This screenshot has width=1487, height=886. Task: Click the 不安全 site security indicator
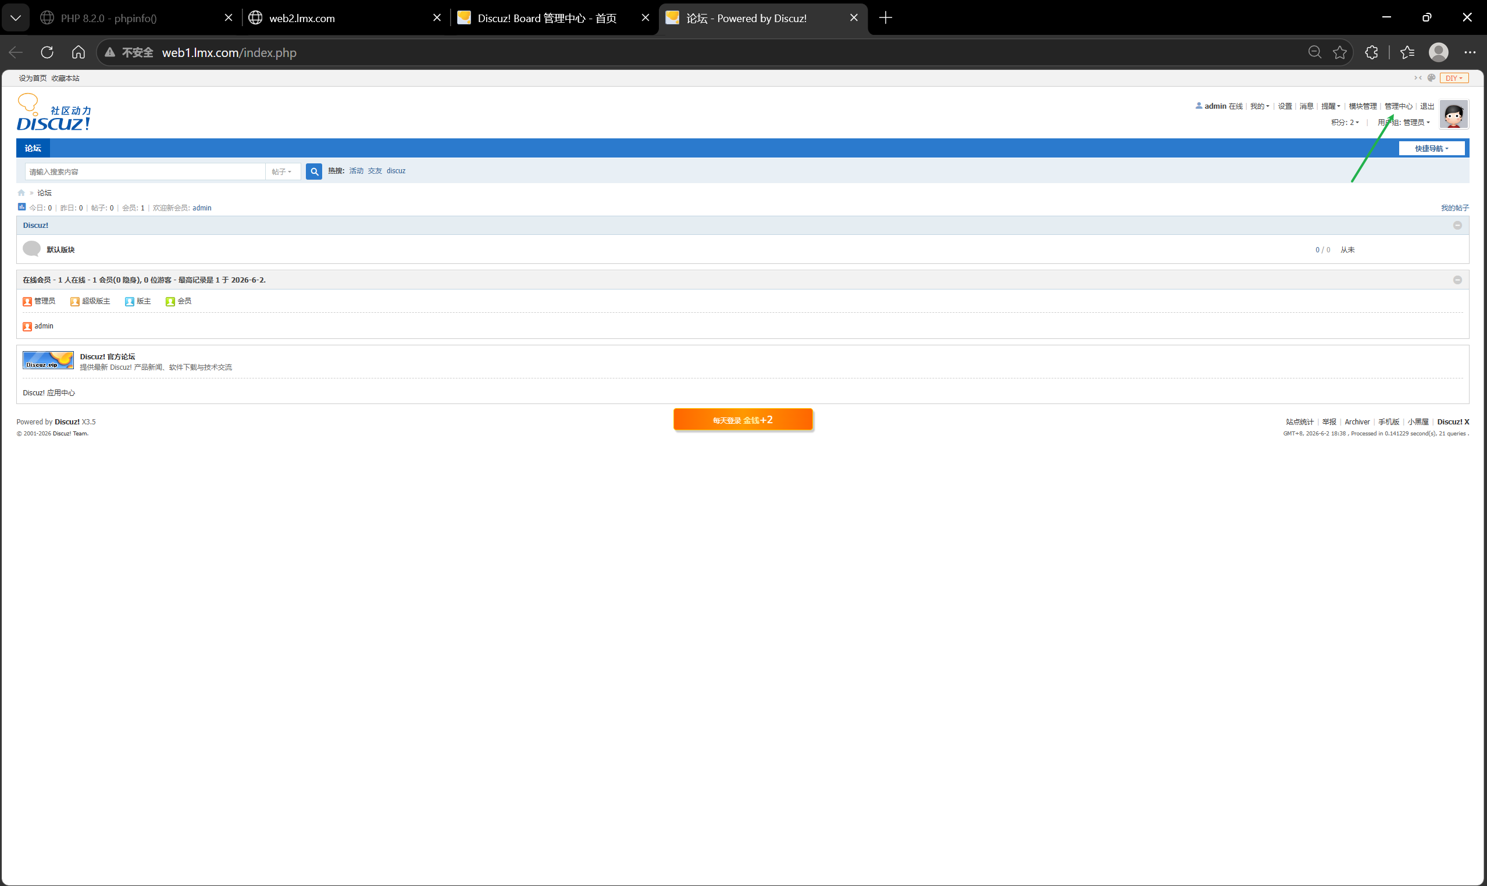129,52
